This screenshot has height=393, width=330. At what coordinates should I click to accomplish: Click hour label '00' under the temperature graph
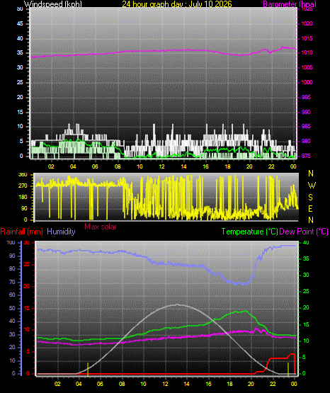pos(294,384)
